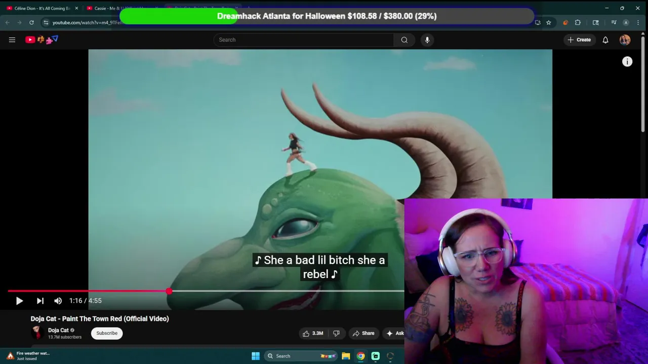Click the taskbar Search box

tap(301, 356)
